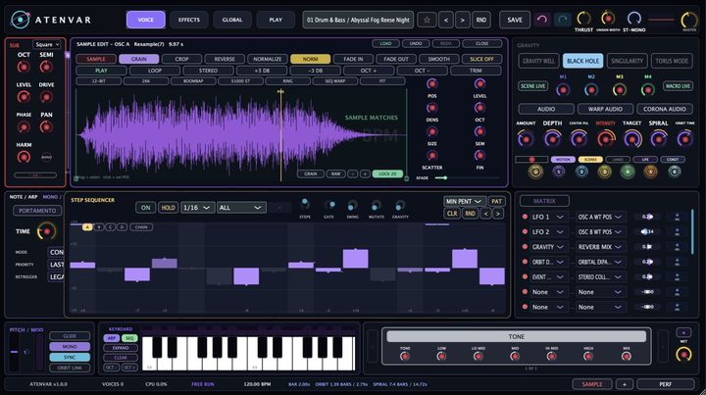Toggle the NORM button in sample editor
The width and height of the screenshot is (706, 395).
(x=310, y=59)
